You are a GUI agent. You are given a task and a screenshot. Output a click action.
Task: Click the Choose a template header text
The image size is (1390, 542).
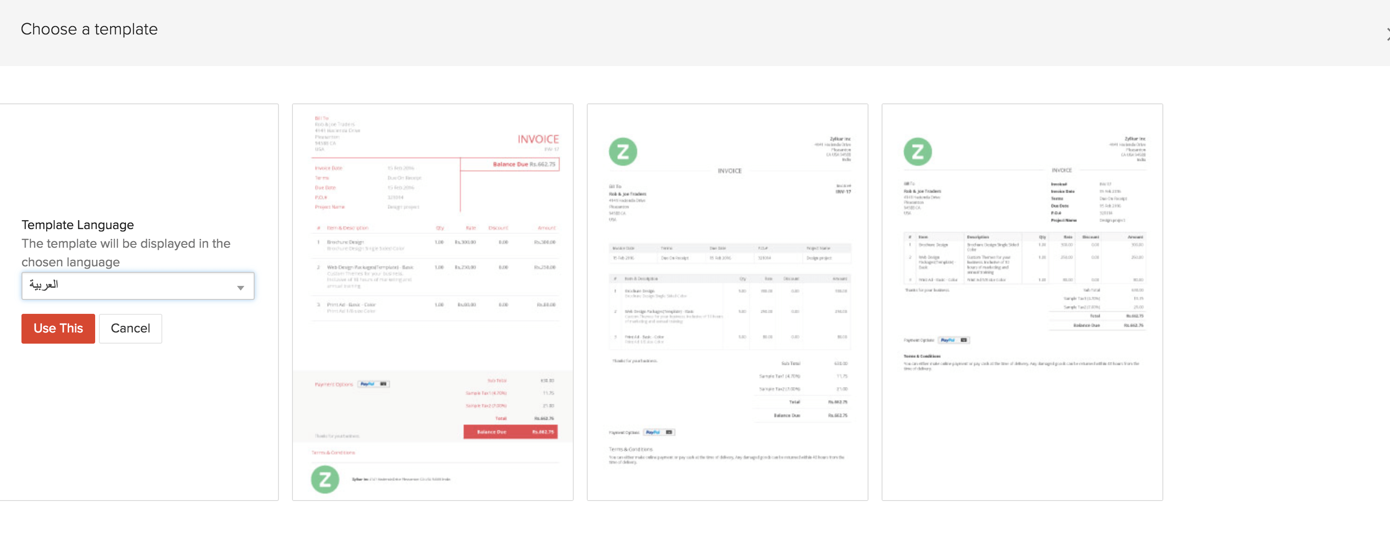click(x=89, y=29)
